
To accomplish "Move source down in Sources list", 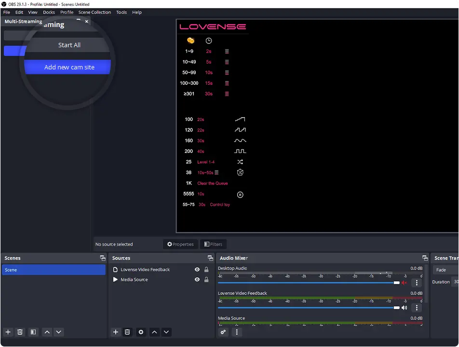I will (166, 332).
